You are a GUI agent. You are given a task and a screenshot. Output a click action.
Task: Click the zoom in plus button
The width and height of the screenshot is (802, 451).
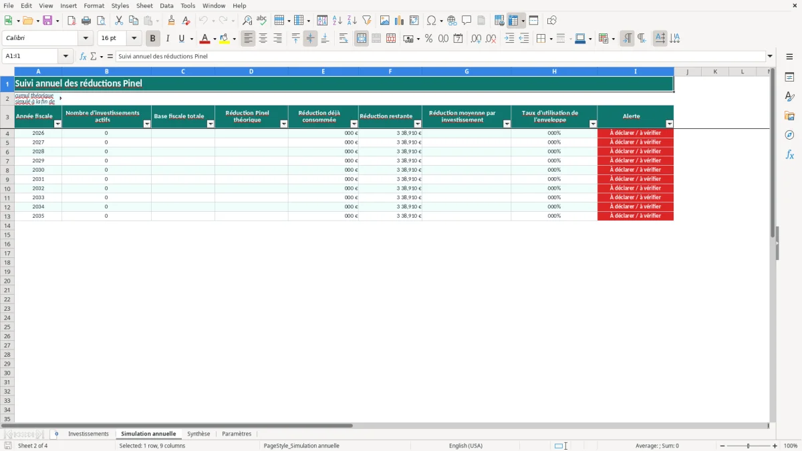click(775, 446)
